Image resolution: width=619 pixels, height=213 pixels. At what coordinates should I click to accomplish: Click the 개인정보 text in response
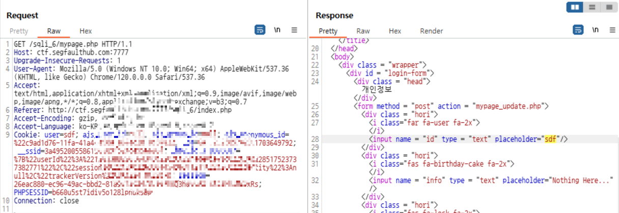(377, 89)
